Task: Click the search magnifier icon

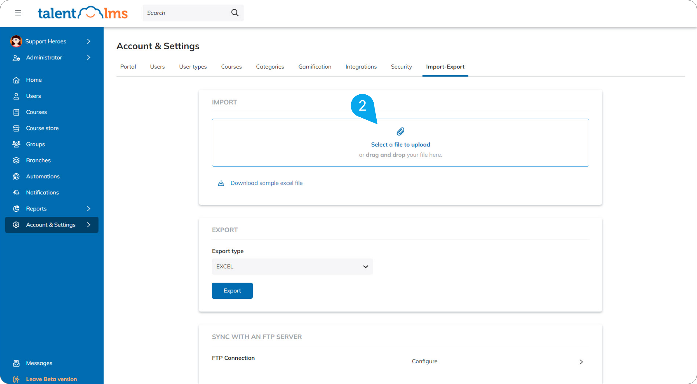Action: click(235, 13)
